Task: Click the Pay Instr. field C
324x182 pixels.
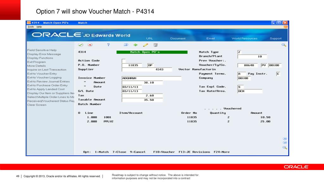Action: coord(278,74)
